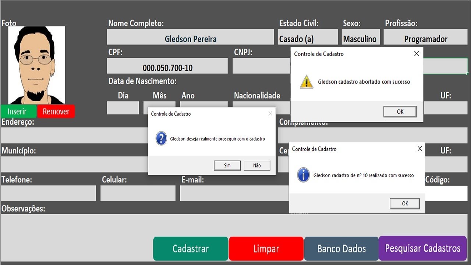Click the 'cadastro de nº 10 realizado' message
The image size is (471, 265).
(364, 175)
